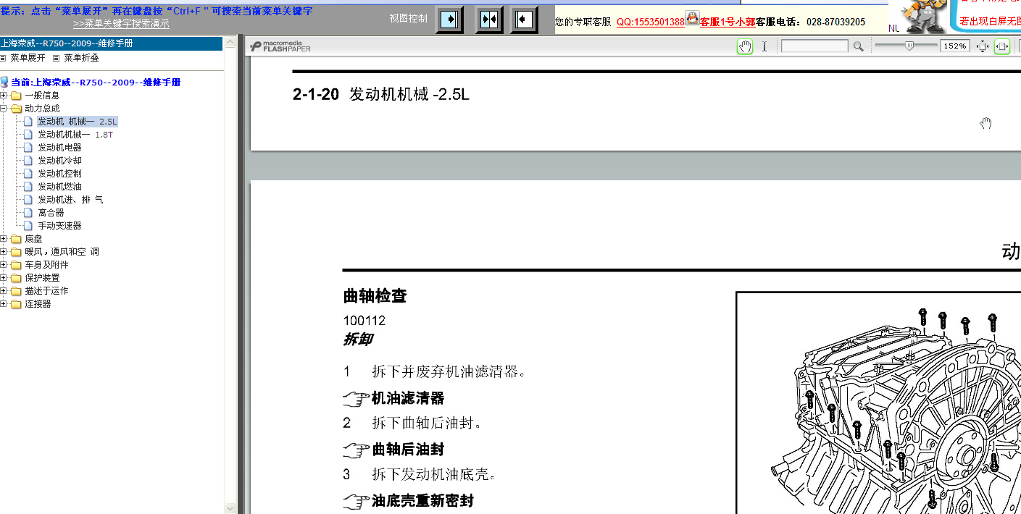Click the QQ:1553501388 link
Image resolution: width=1021 pixels, height=514 pixels.
tap(650, 22)
